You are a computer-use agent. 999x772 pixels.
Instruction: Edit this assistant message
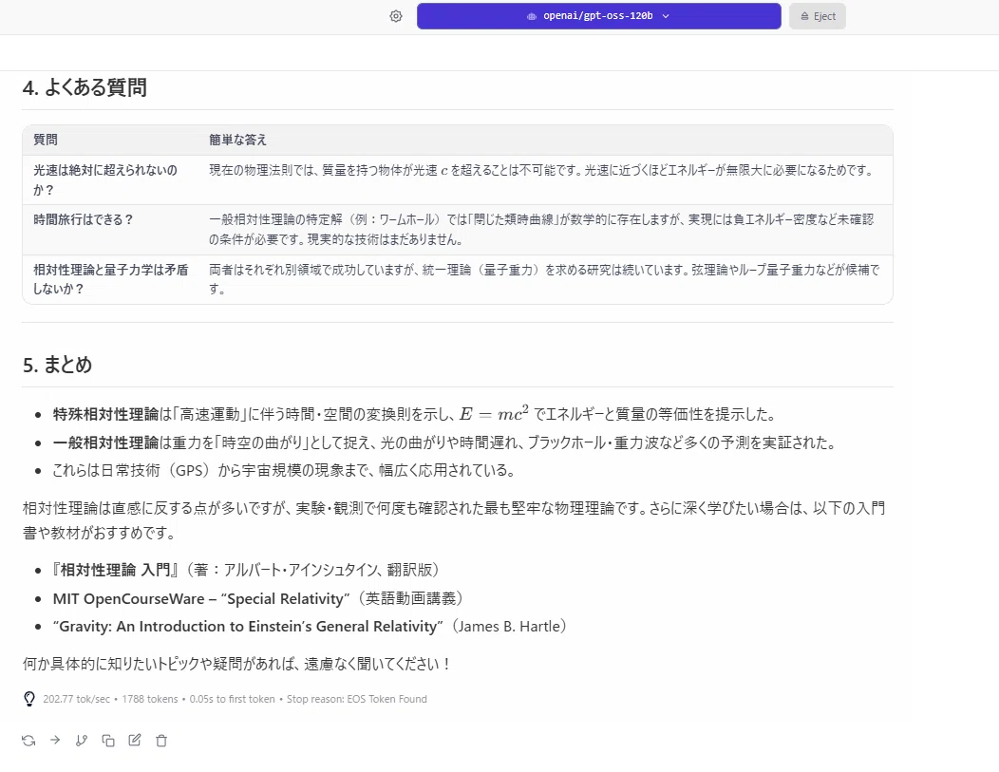pyautogui.click(x=135, y=740)
